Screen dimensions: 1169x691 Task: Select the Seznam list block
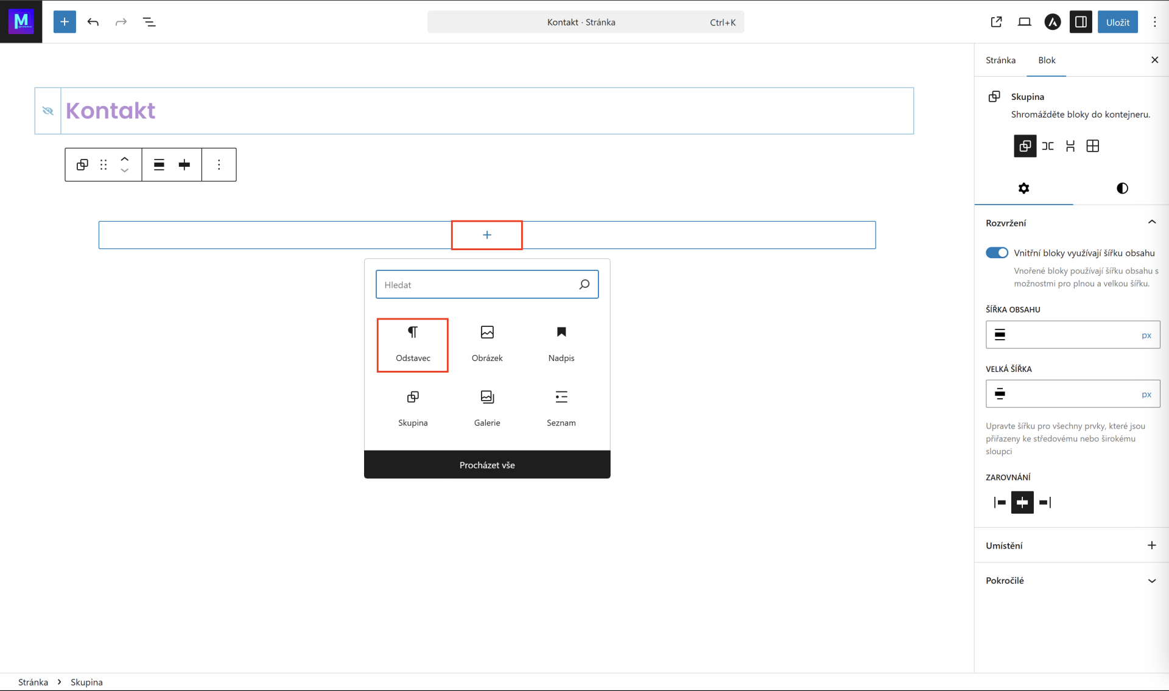561,409
